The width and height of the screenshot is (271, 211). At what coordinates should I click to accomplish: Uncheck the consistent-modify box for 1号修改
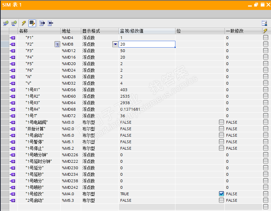point(221,194)
